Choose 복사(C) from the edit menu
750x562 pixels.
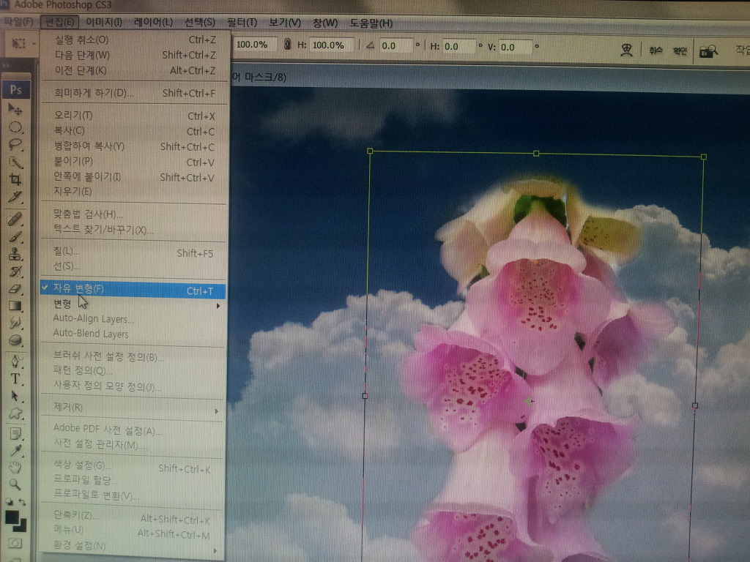70,131
